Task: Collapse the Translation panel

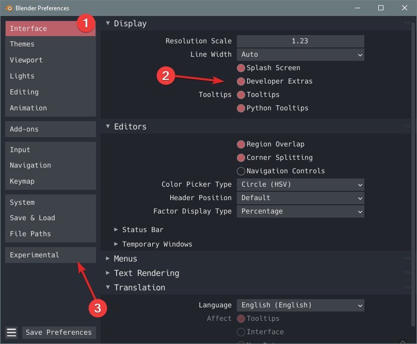Action: tap(108, 287)
